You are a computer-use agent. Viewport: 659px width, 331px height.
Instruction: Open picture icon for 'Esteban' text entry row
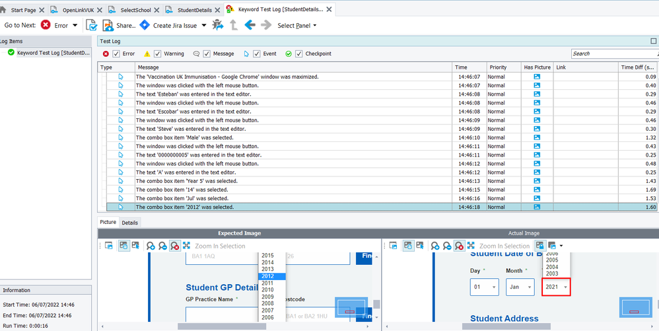tap(537, 94)
